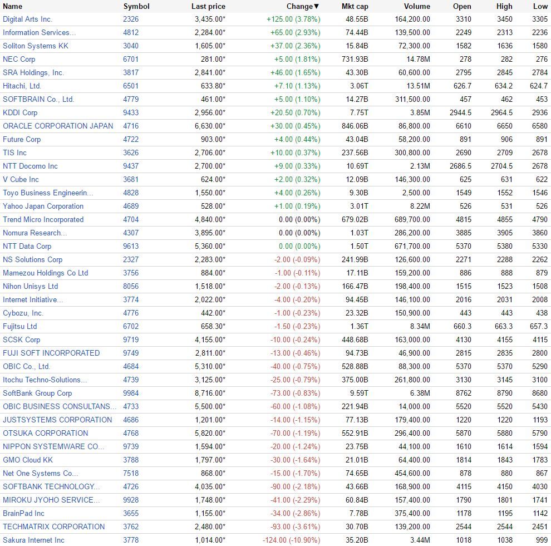This screenshot has height=546, width=551.
Task: Open OBIC BUSINESS CONSULTANTS link
Action: 60,406
